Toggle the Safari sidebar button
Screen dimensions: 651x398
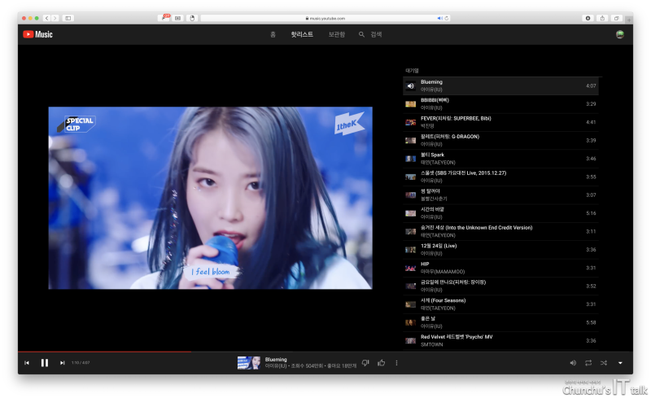tap(68, 18)
